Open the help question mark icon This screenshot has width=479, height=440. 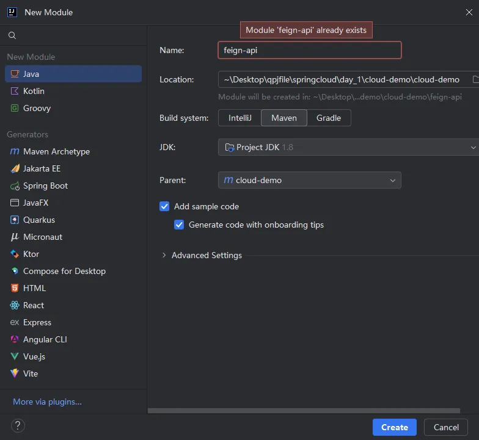tap(18, 425)
